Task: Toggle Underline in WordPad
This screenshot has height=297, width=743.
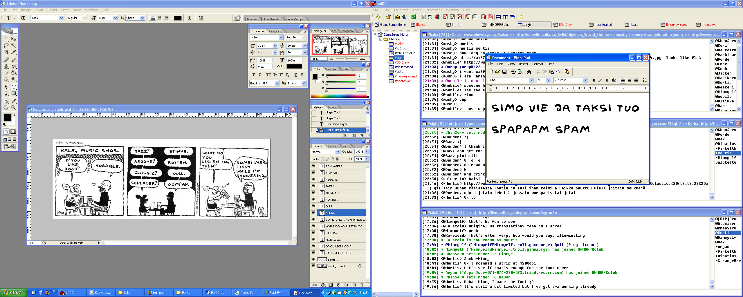Action: (607, 80)
